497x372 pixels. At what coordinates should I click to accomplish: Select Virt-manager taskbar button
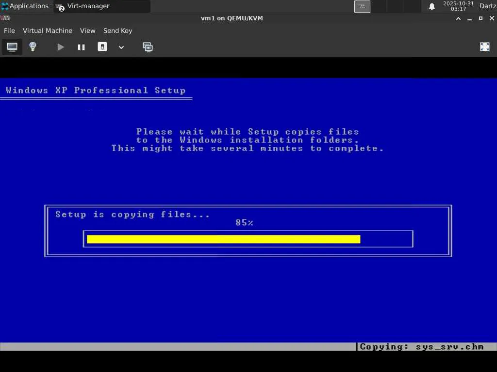(102, 6)
